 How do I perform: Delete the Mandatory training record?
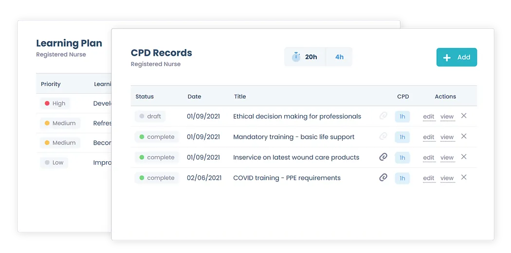pyautogui.click(x=464, y=136)
